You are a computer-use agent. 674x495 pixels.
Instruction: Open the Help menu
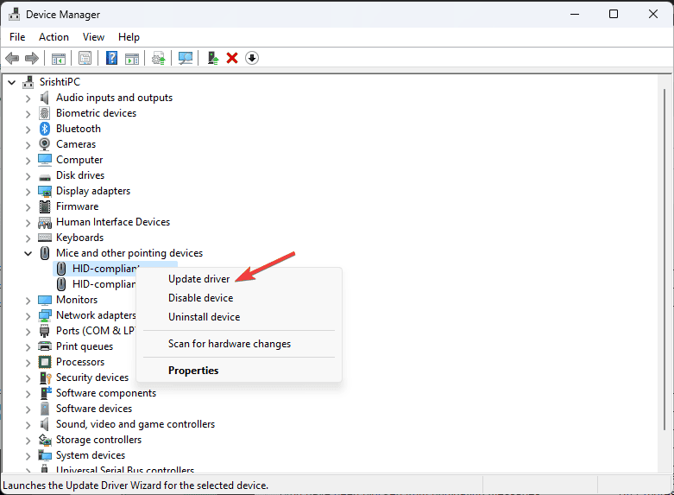pos(129,37)
